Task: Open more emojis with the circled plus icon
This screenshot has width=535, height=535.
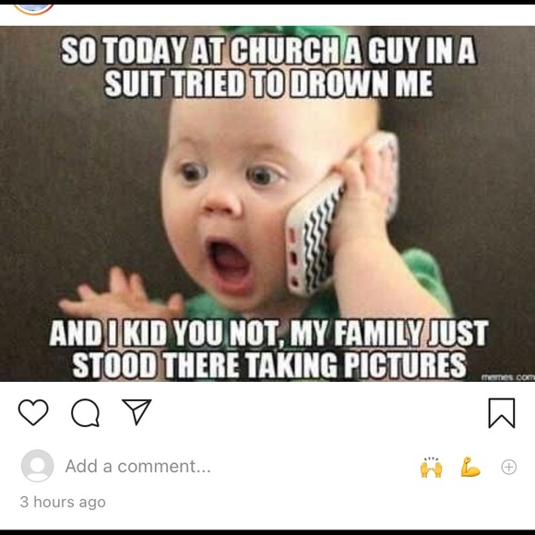Action: coord(509,467)
